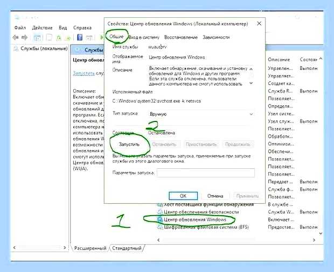Select the Центр обеспечения безопасности service row
This screenshot has height=272, width=334.
[x=201, y=212]
